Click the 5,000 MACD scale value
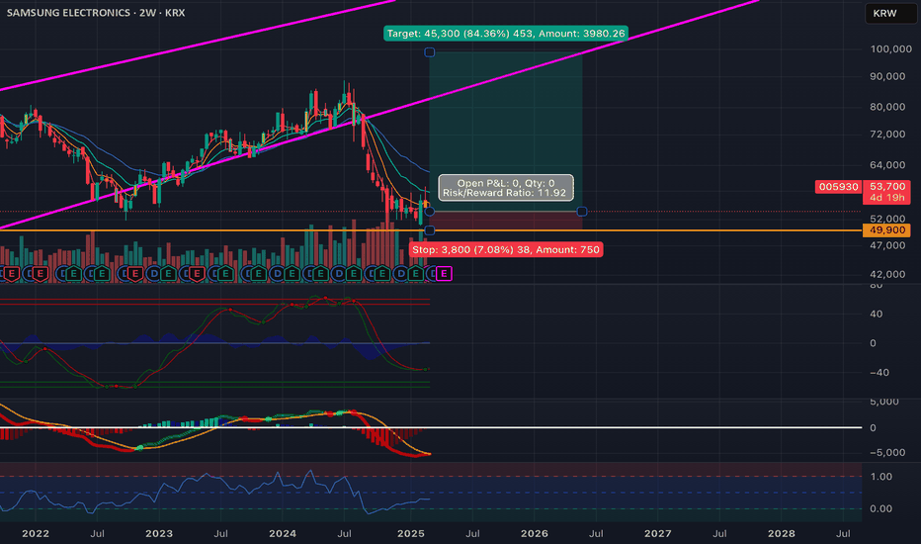This screenshot has height=544, width=921. click(x=884, y=403)
